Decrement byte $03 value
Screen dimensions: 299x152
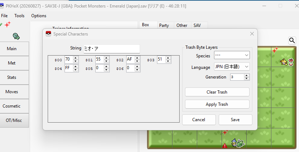[168, 61]
